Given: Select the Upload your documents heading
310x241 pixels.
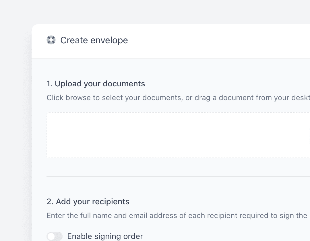Looking at the screenshot, I should [96, 84].
